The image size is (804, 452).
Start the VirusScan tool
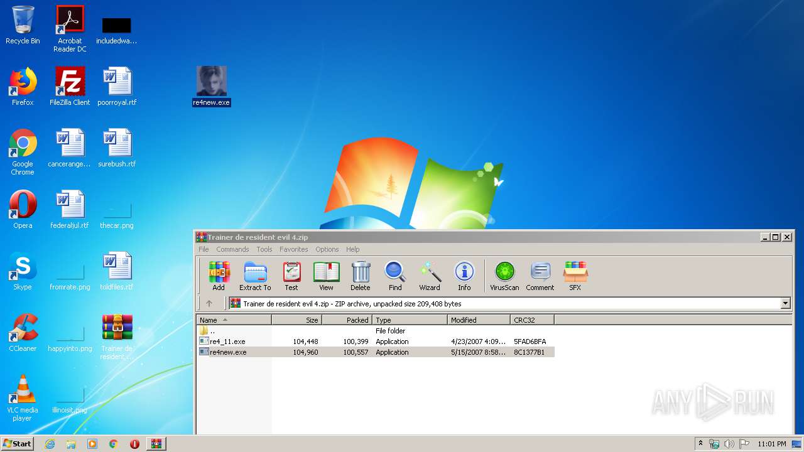[x=504, y=276]
